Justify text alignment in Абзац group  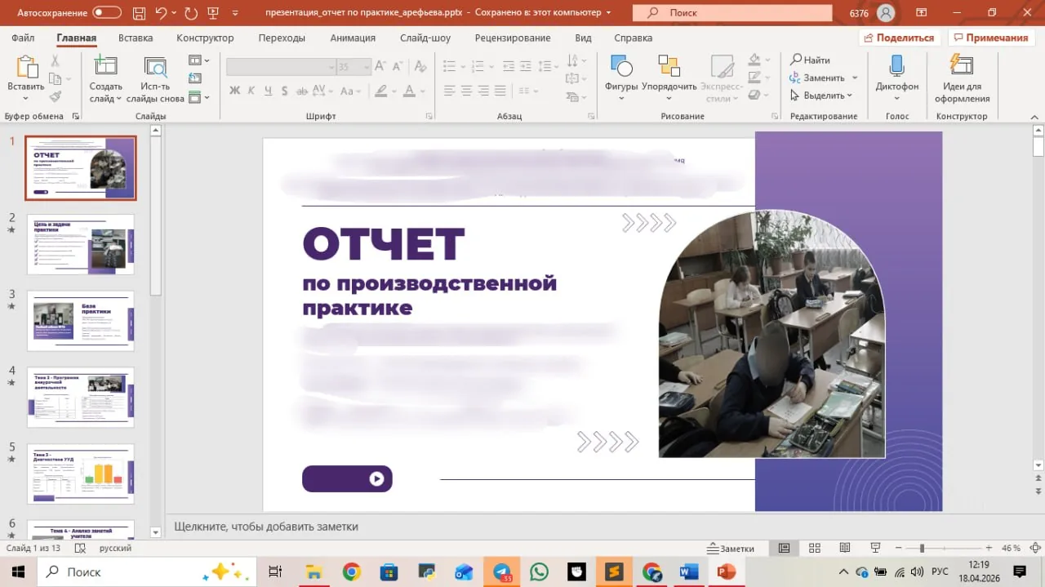pos(500,91)
